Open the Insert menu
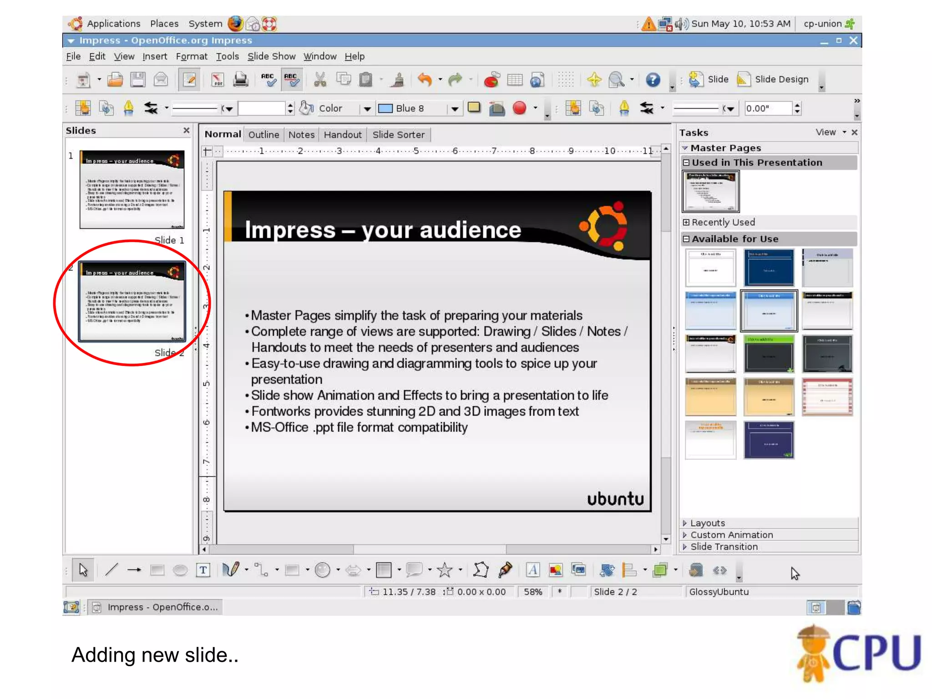The height and width of the screenshot is (699, 932). [155, 56]
